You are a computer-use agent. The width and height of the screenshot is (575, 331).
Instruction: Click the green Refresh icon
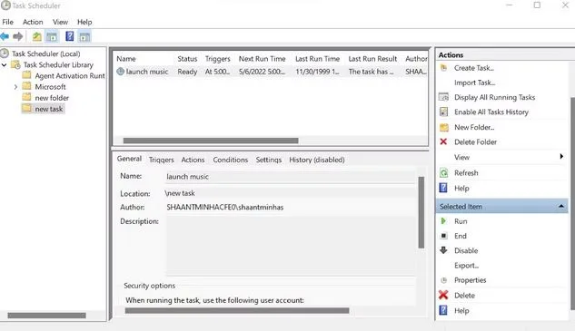(x=443, y=172)
